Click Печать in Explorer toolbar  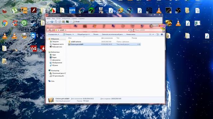pyautogui.click(x=96, y=34)
